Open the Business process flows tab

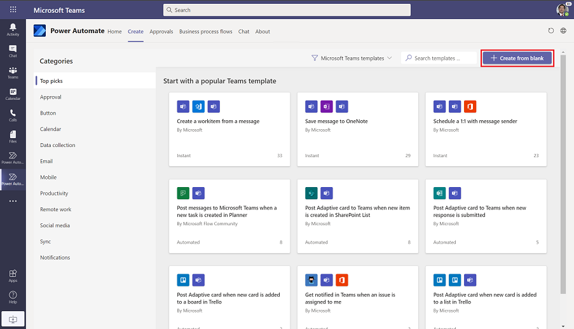pos(206,32)
